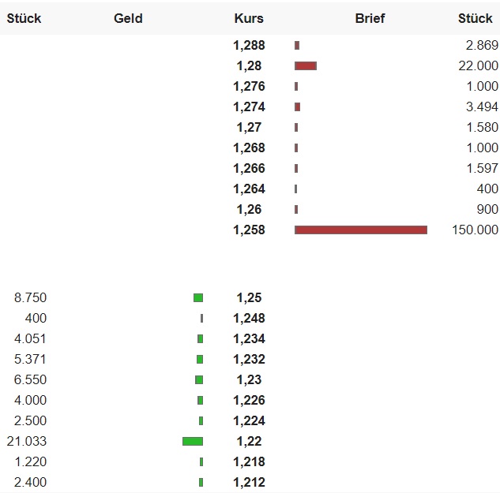Click the ask price 1,274
Screen dimensions: 500x493
[249, 106]
